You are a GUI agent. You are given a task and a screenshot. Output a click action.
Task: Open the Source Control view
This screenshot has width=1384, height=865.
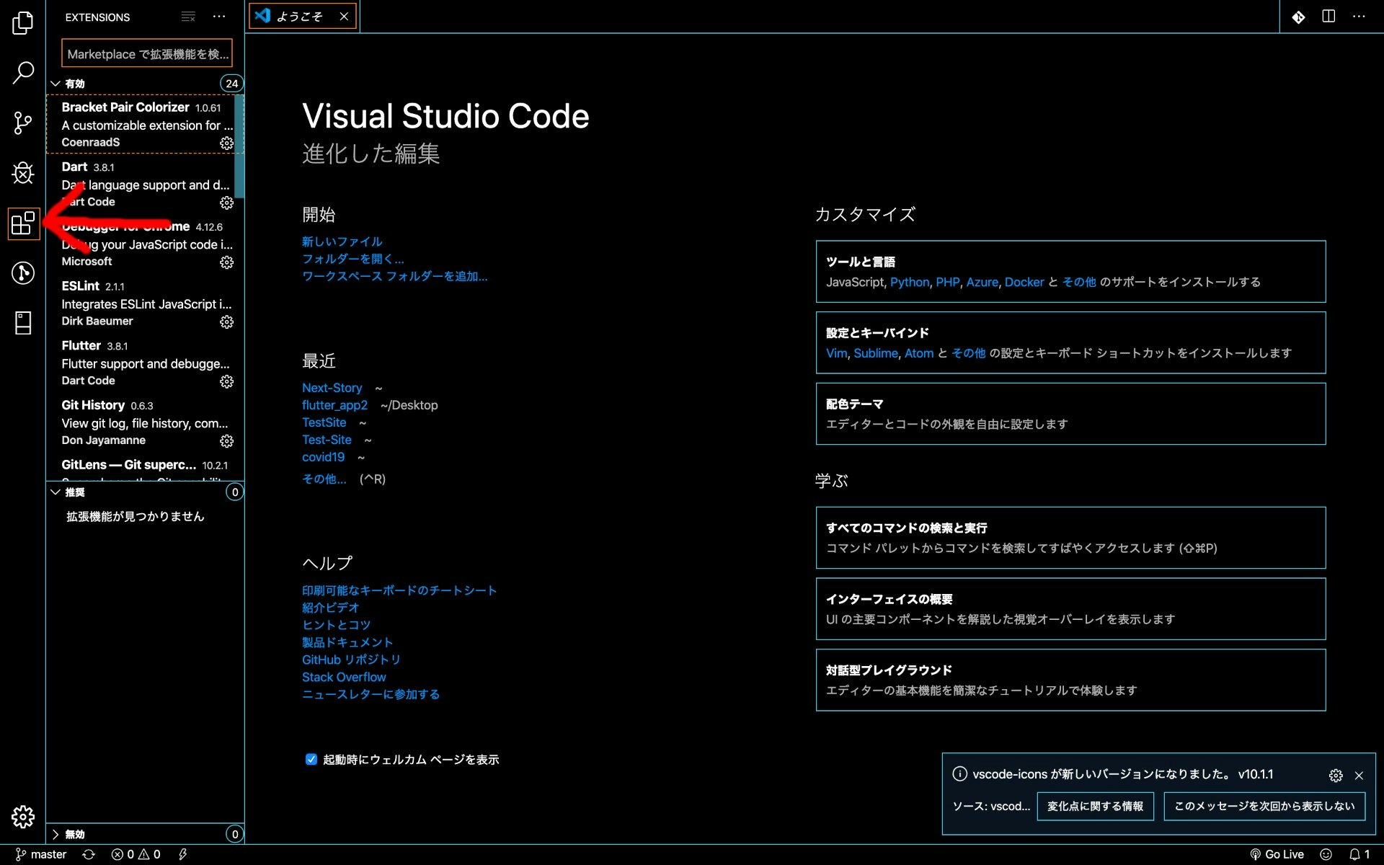pyautogui.click(x=22, y=123)
